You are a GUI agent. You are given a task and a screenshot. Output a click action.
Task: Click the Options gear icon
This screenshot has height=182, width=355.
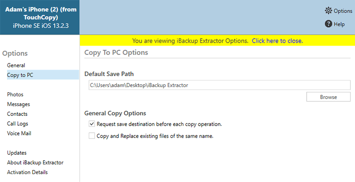[x=328, y=11]
